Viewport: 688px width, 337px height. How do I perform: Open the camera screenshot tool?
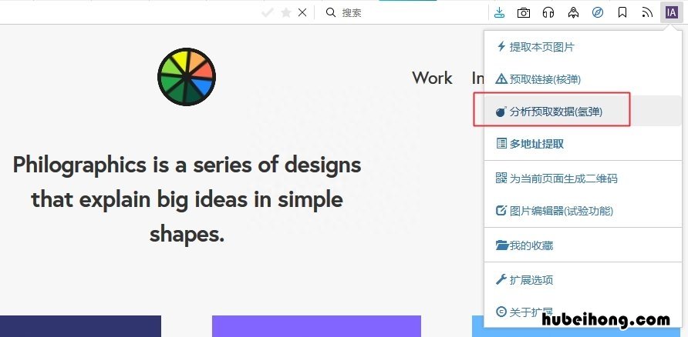pos(524,12)
